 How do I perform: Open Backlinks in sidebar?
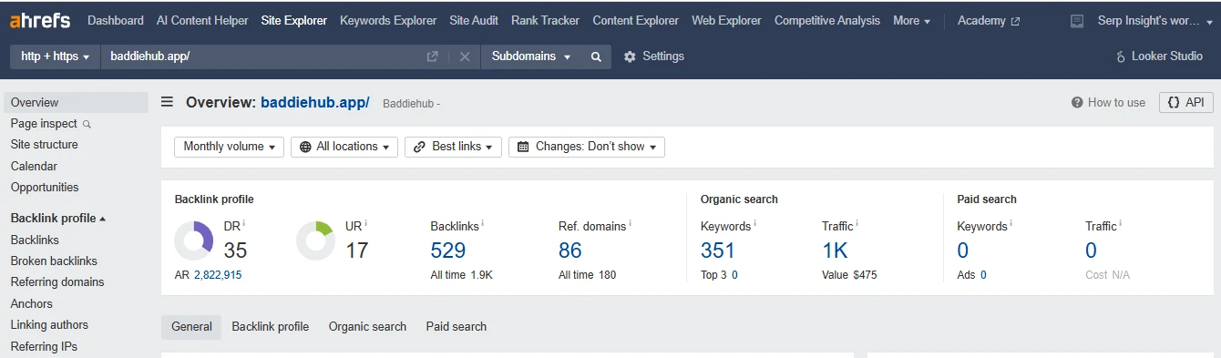(35, 240)
